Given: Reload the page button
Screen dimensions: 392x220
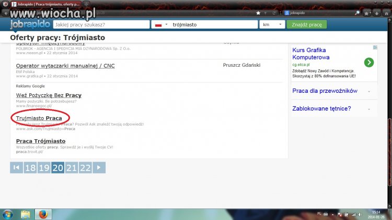Looking at the screenshot, I should click(274, 13).
